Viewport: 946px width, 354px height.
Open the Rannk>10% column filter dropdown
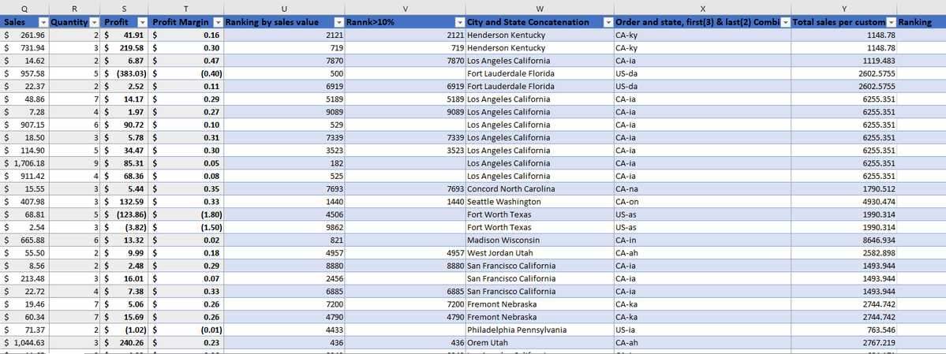[460, 22]
